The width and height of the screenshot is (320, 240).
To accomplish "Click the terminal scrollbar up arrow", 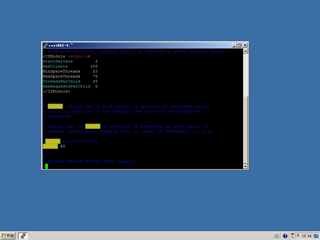I will 246,51.
